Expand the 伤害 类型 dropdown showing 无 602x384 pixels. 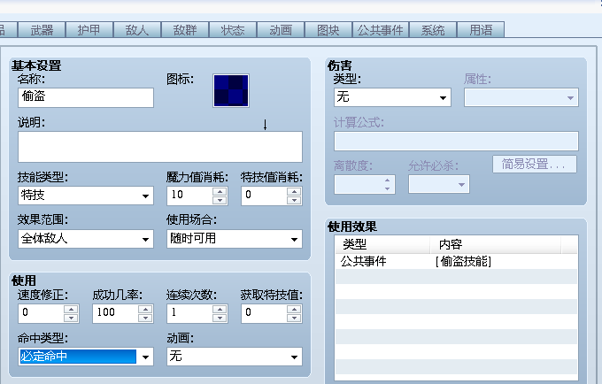pos(392,97)
